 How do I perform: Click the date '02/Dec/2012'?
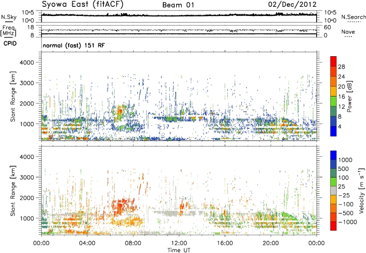(292, 5)
